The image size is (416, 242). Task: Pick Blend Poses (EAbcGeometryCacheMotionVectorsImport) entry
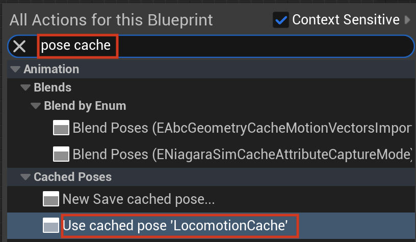tap(211, 128)
